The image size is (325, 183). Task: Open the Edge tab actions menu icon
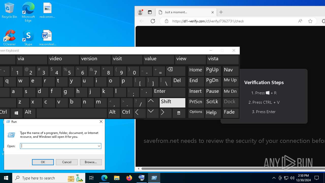[x=150, y=12]
